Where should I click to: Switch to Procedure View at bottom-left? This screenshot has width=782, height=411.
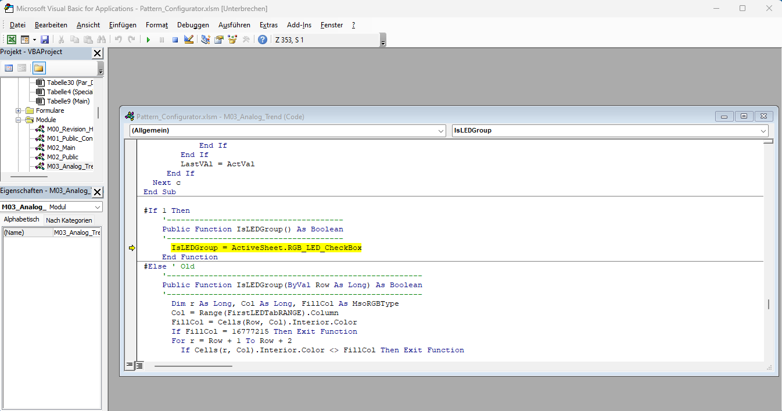(x=130, y=365)
